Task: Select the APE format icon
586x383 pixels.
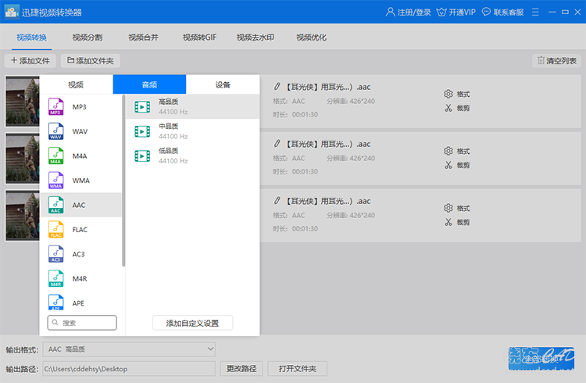Action: pos(55,302)
